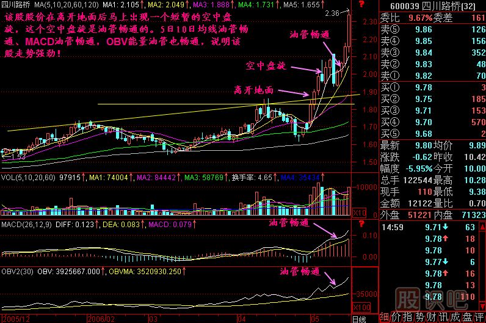486x323 pixels.
Task: Click the question mark icon in the OBV panel
Action: click(361, 270)
